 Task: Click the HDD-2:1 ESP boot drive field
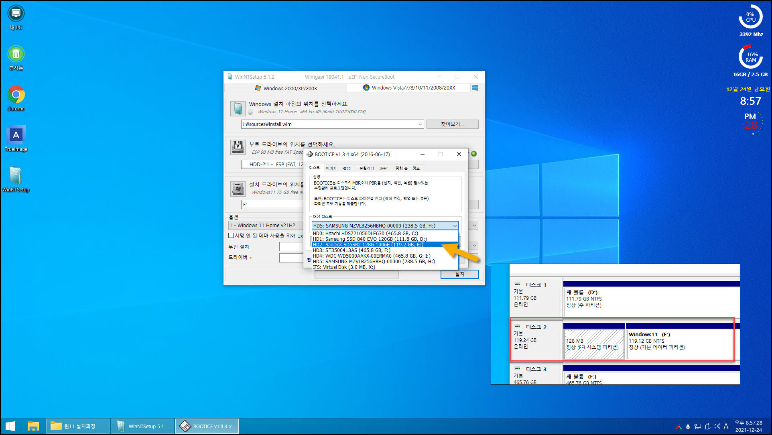pos(272,164)
